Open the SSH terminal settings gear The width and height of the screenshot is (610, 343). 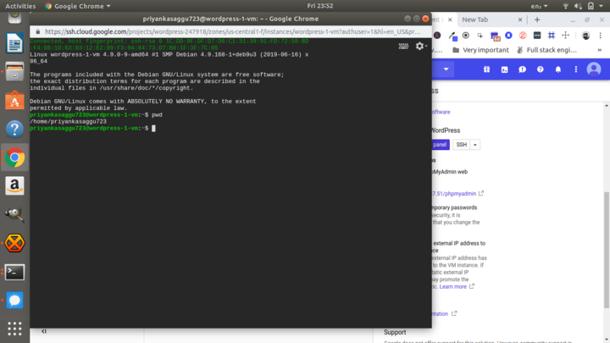pos(420,47)
